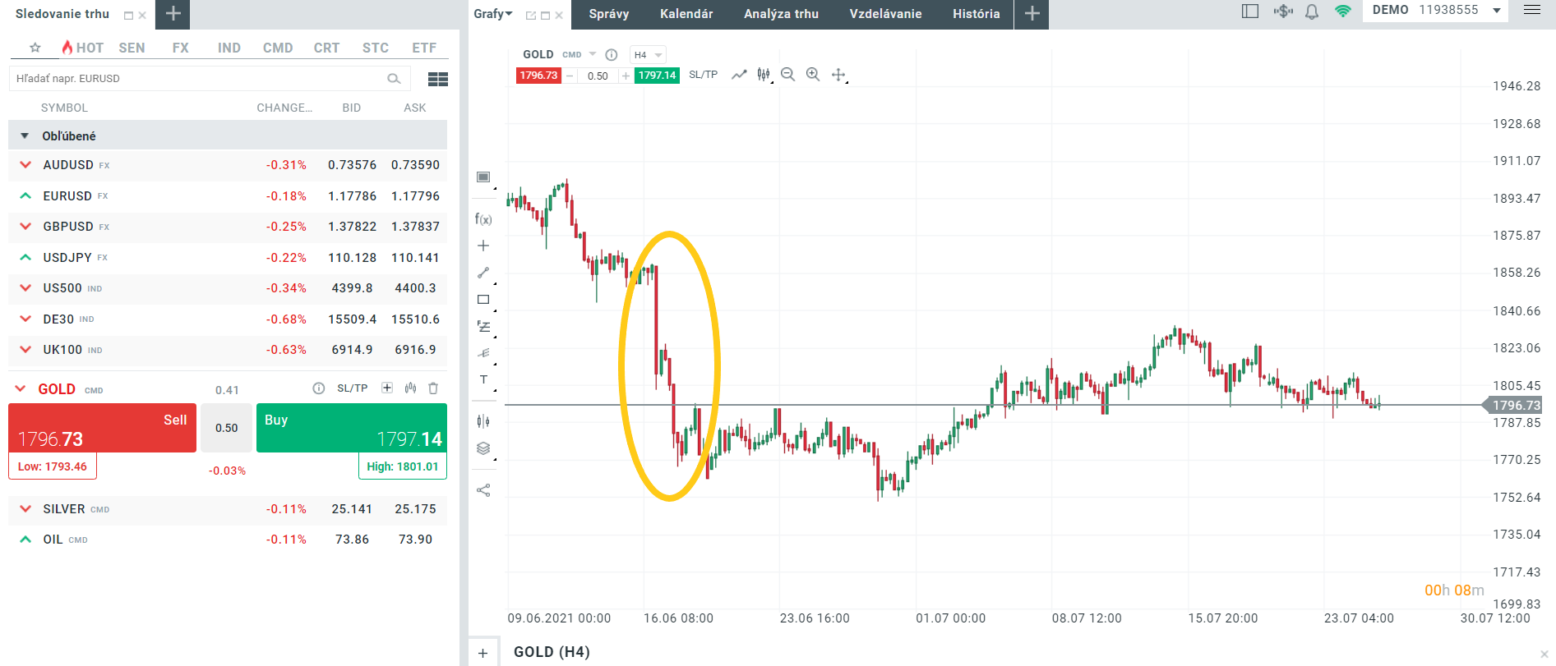Screen dimensions: 1556x666
Task: Zoom in on the chart
Action: 813,75
